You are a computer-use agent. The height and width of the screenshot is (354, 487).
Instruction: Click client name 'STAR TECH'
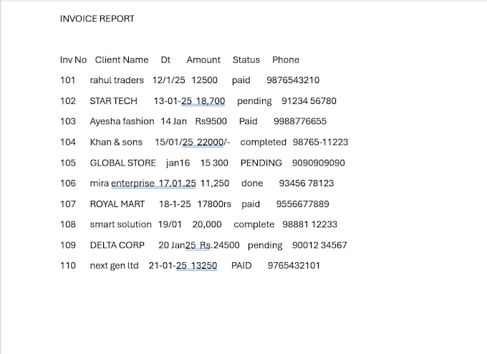(113, 101)
